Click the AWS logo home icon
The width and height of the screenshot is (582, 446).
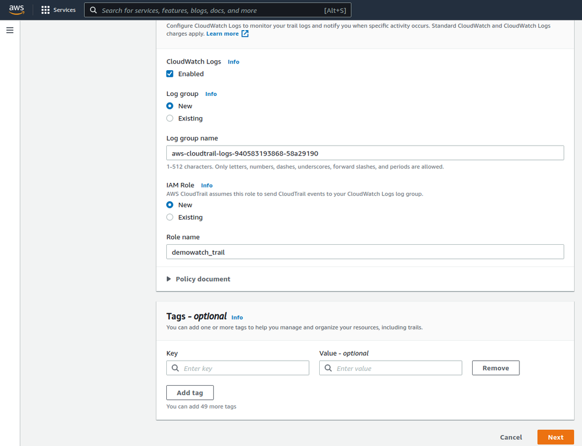[x=17, y=9]
